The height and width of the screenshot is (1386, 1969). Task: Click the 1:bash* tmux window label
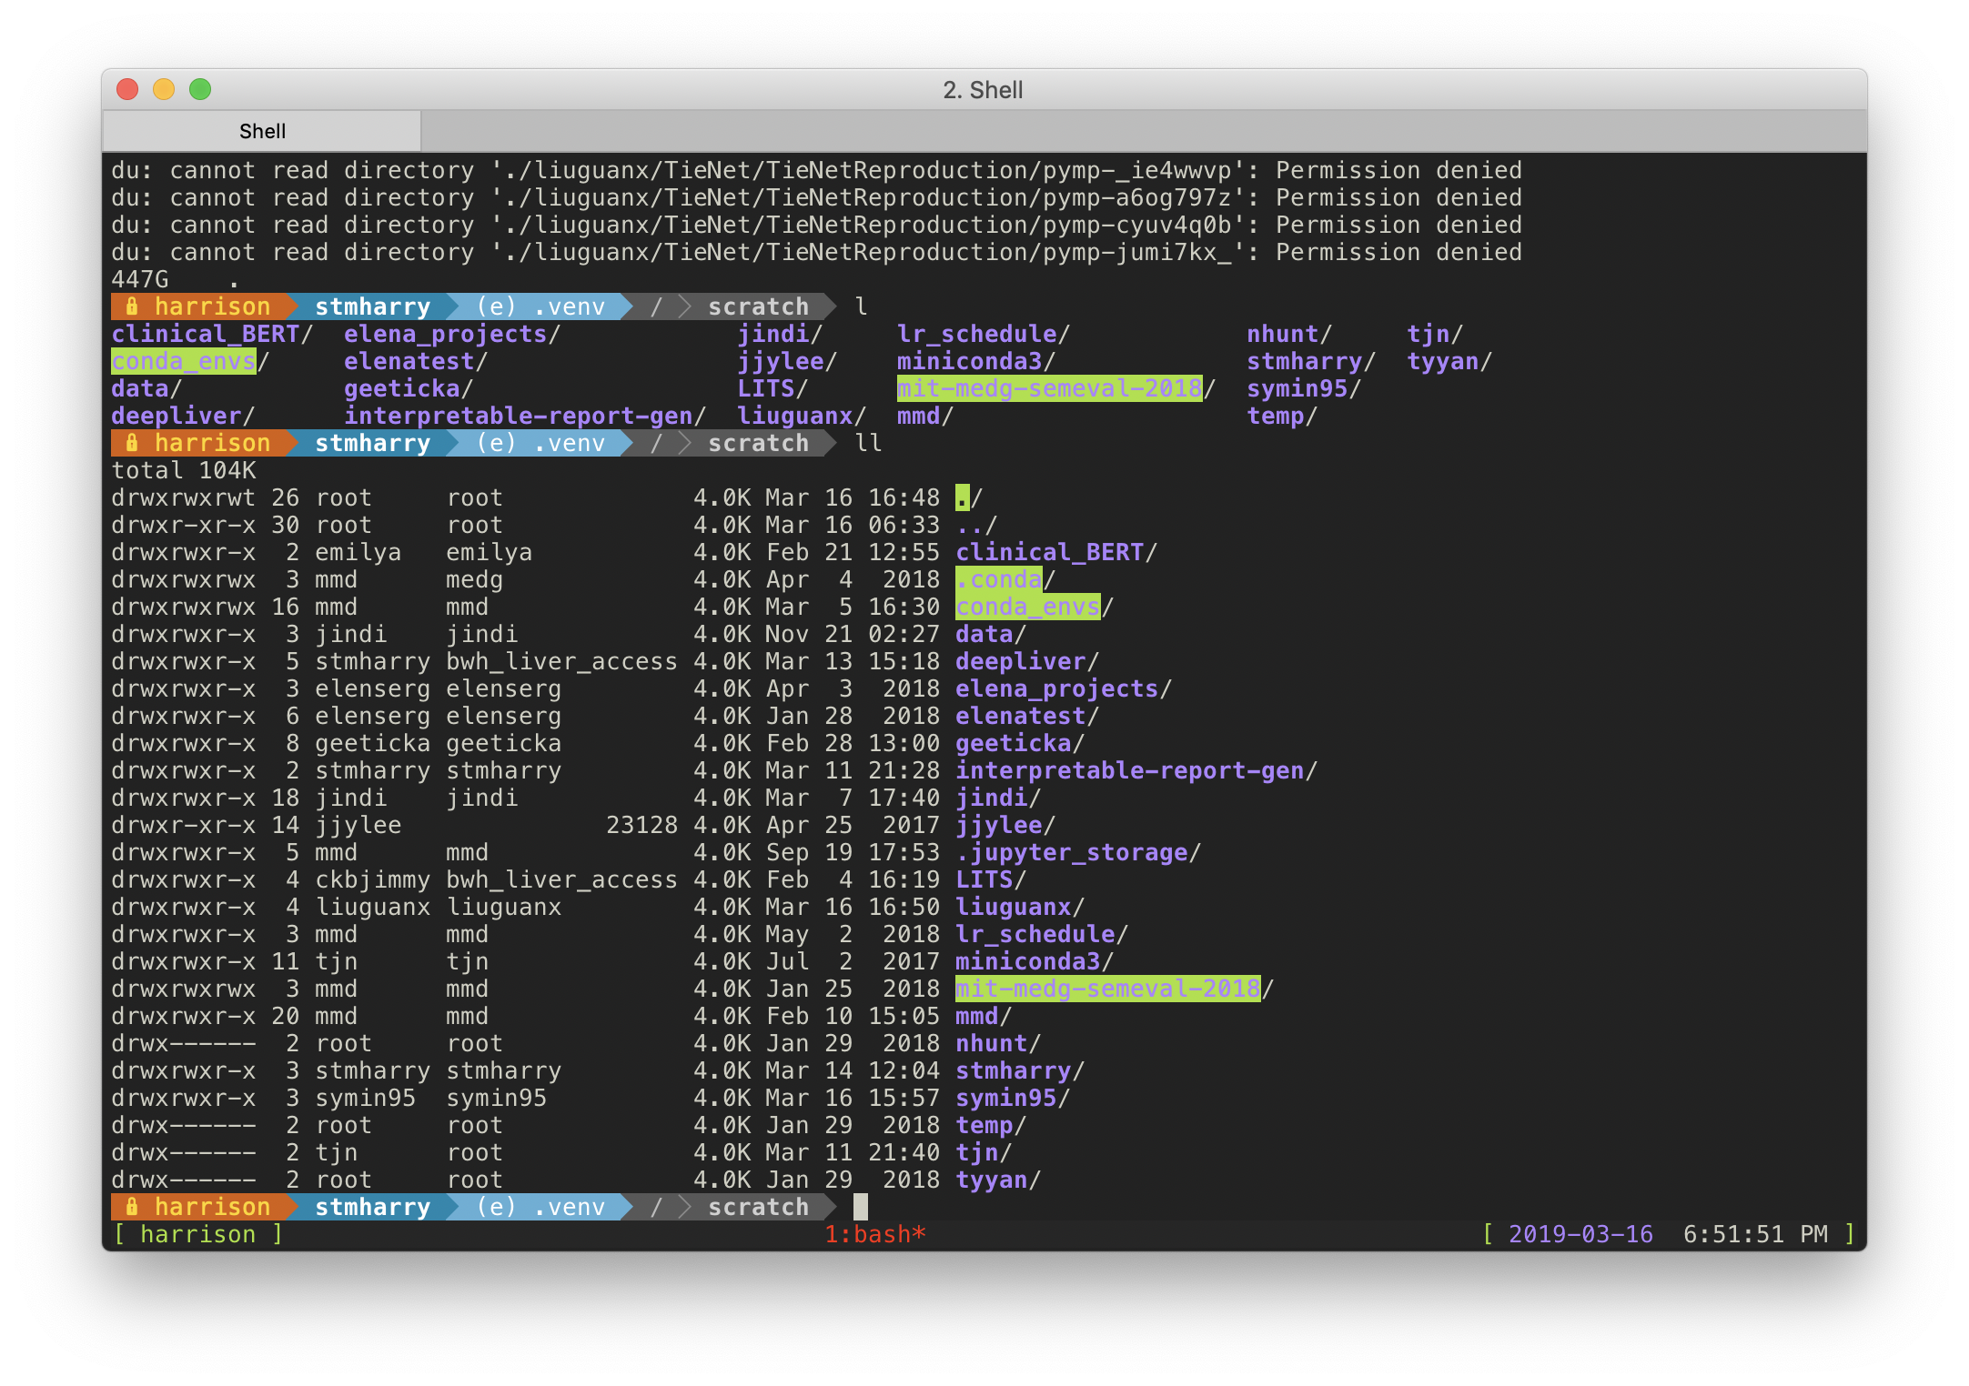pos(874,1234)
